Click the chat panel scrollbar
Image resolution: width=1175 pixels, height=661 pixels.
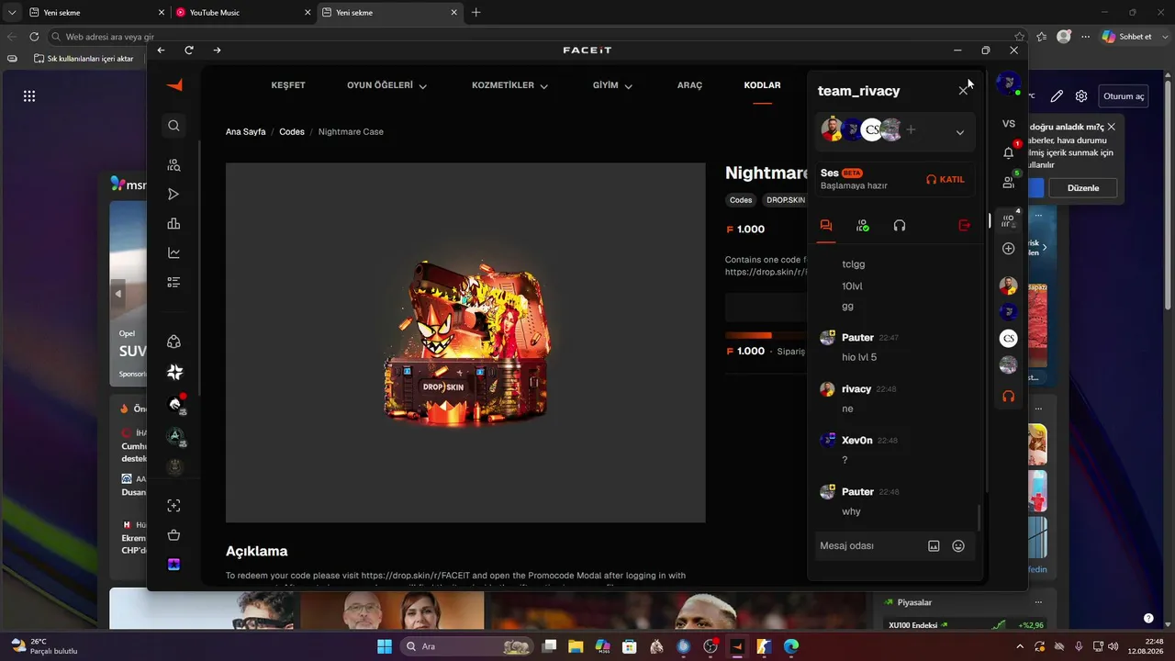click(x=979, y=517)
